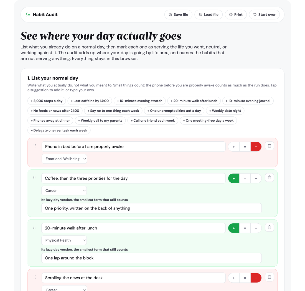Delete the 'Phone in bed' habit row
The image size is (305, 291).
pyautogui.click(x=270, y=146)
